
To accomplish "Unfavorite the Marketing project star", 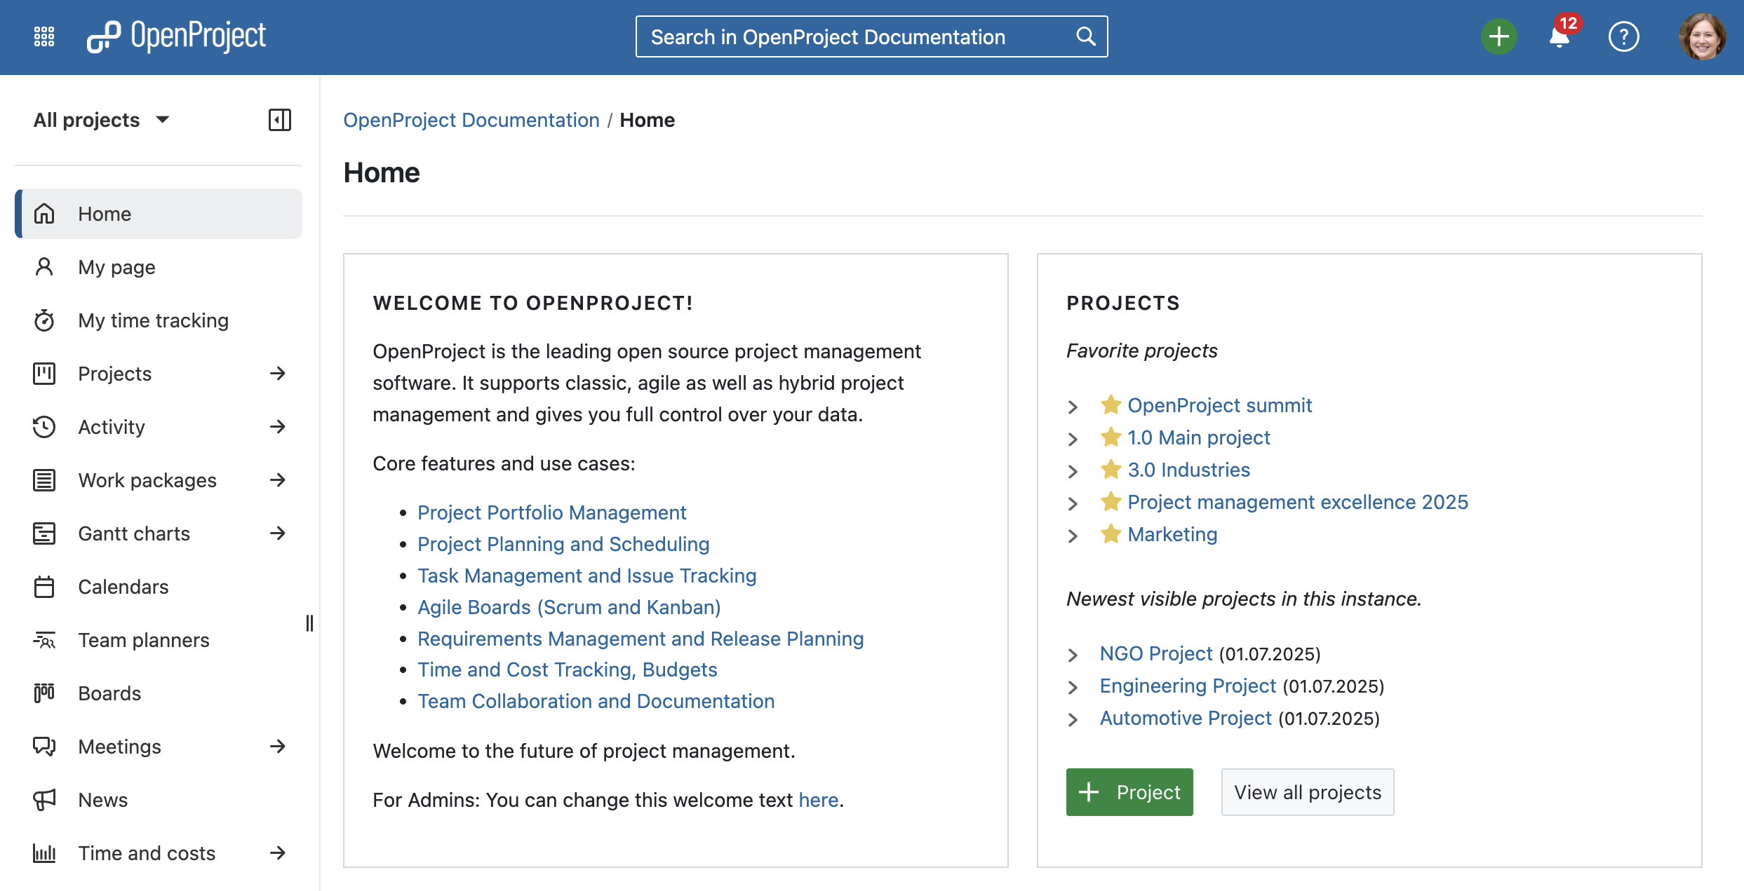I will pos(1110,534).
